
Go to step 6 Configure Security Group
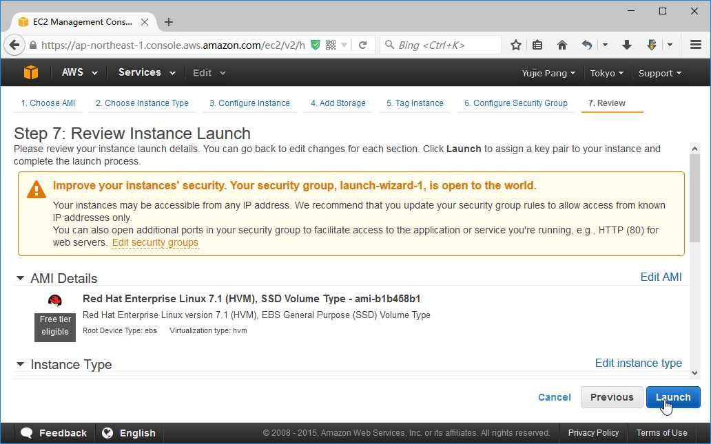coord(515,103)
